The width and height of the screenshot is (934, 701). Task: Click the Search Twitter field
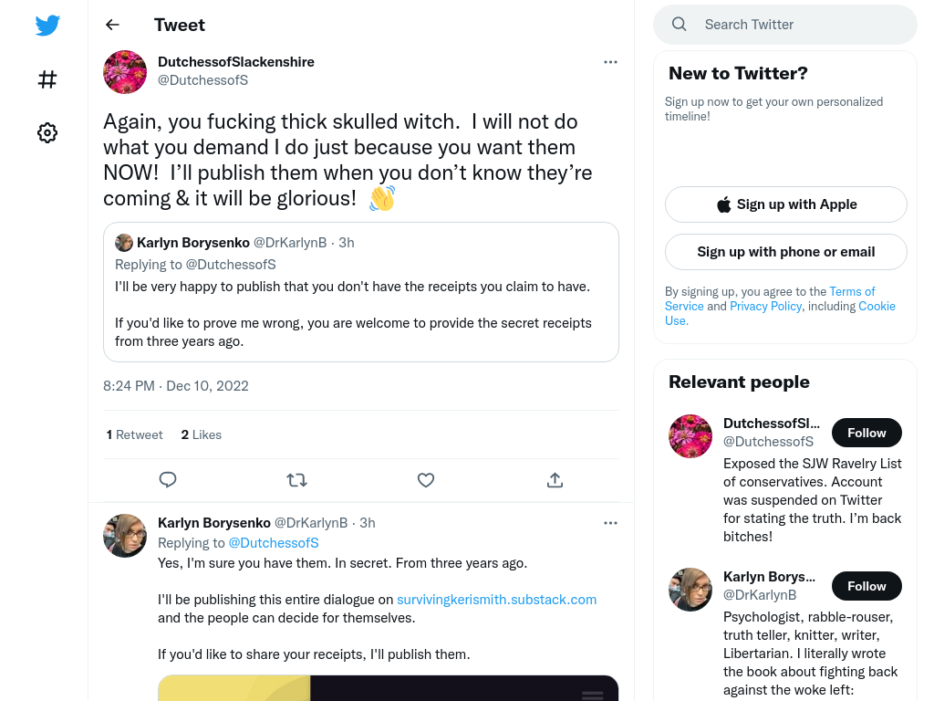pyautogui.click(x=785, y=25)
